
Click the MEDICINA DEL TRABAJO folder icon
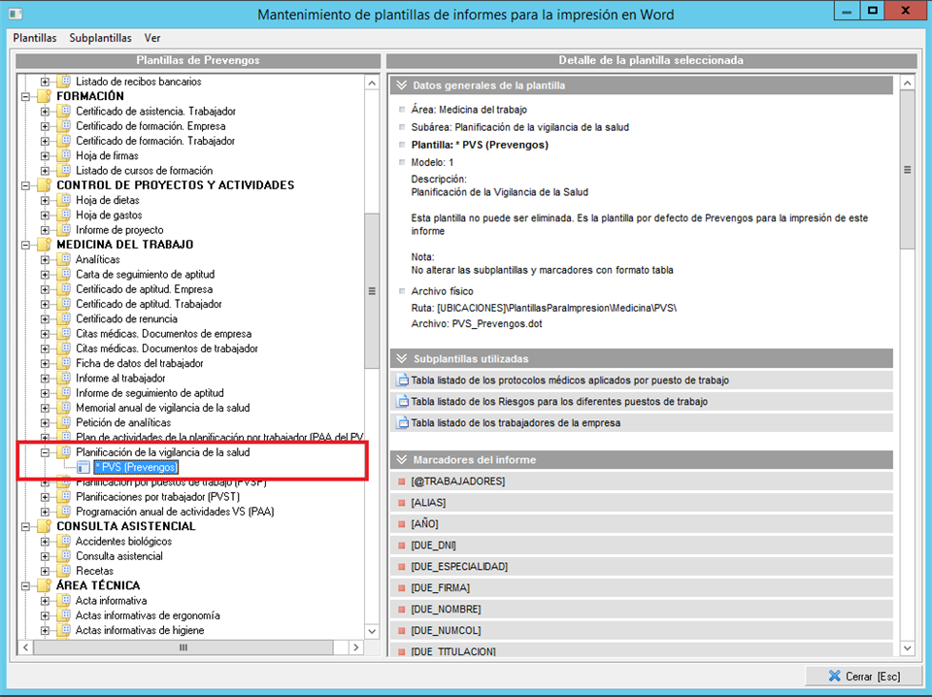pos(45,245)
